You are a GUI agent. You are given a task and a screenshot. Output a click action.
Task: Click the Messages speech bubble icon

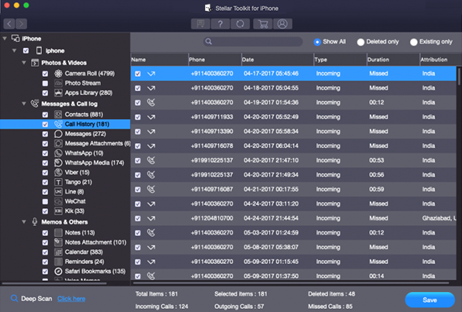tap(58, 134)
